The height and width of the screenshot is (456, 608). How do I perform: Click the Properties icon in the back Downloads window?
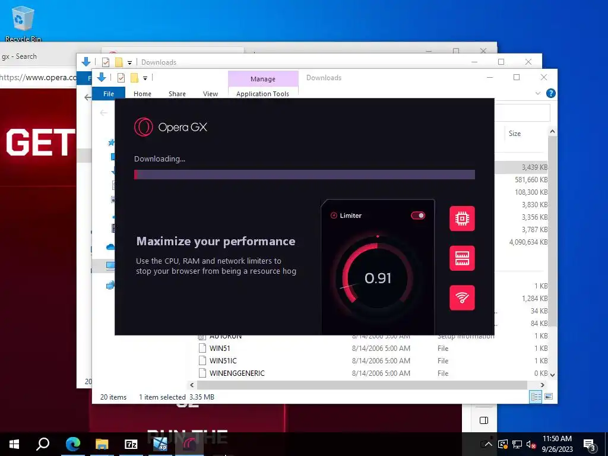click(x=106, y=62)
